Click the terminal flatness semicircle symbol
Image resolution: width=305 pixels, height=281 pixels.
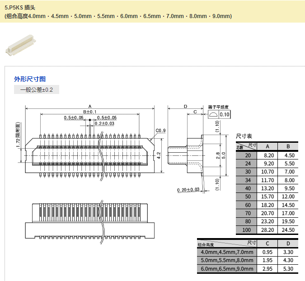click(213, 115)
